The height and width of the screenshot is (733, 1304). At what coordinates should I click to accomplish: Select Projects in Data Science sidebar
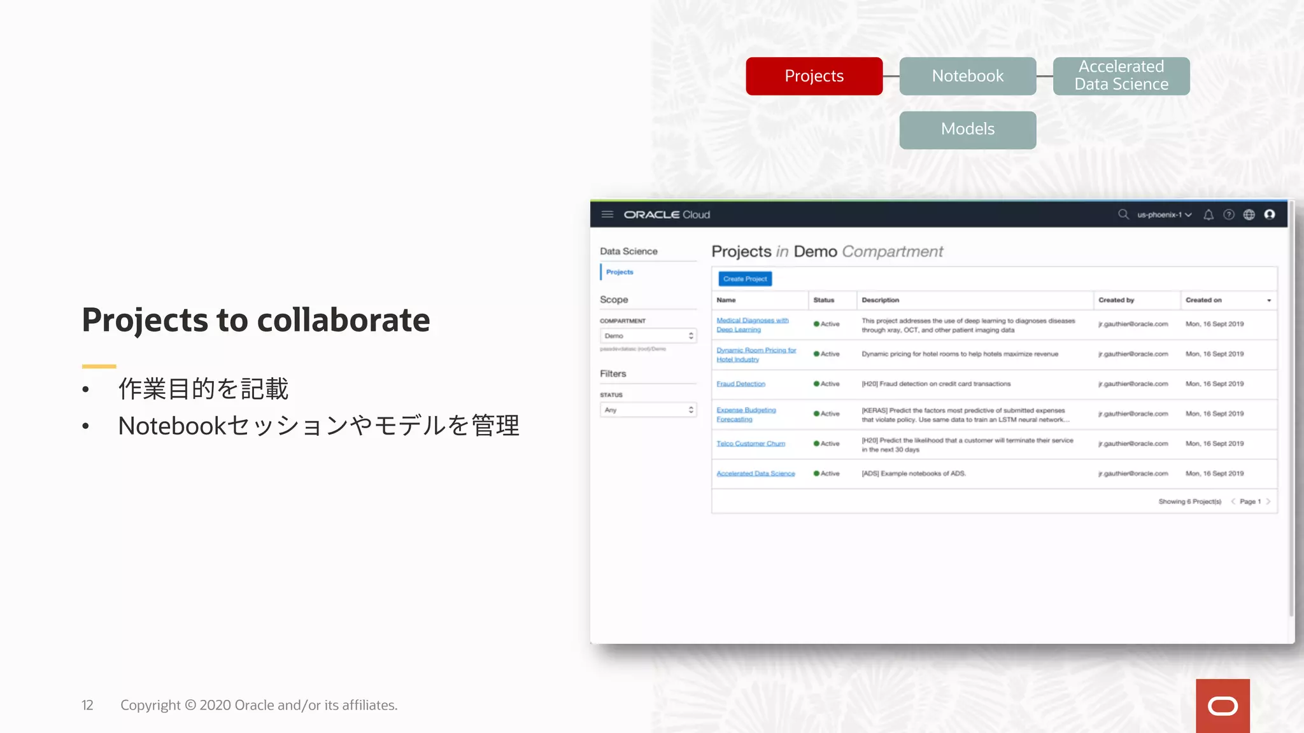(x=620, y=272)
